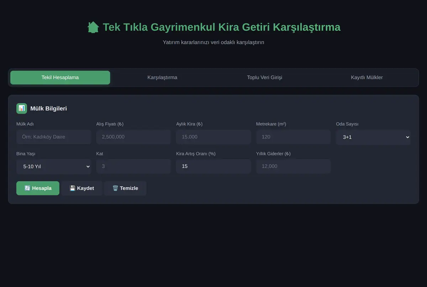Click the 'Alış Fiyatı (₺)' label
Screen dimensions: 427x287
[110, 124]
